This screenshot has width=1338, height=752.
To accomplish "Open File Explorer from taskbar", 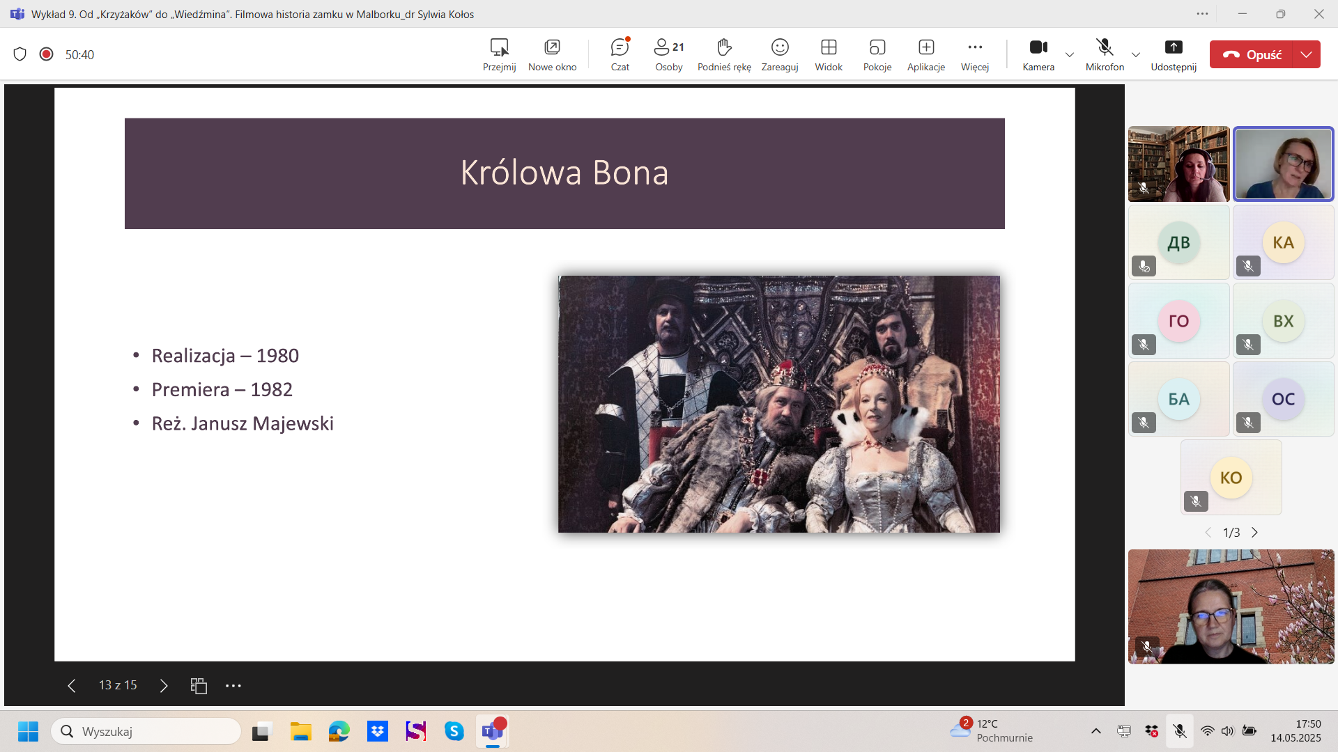I will (300, 731).
